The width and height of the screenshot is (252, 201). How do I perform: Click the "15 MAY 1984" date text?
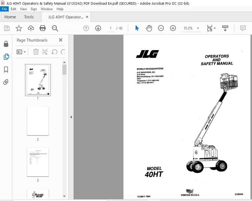point(144,197)
